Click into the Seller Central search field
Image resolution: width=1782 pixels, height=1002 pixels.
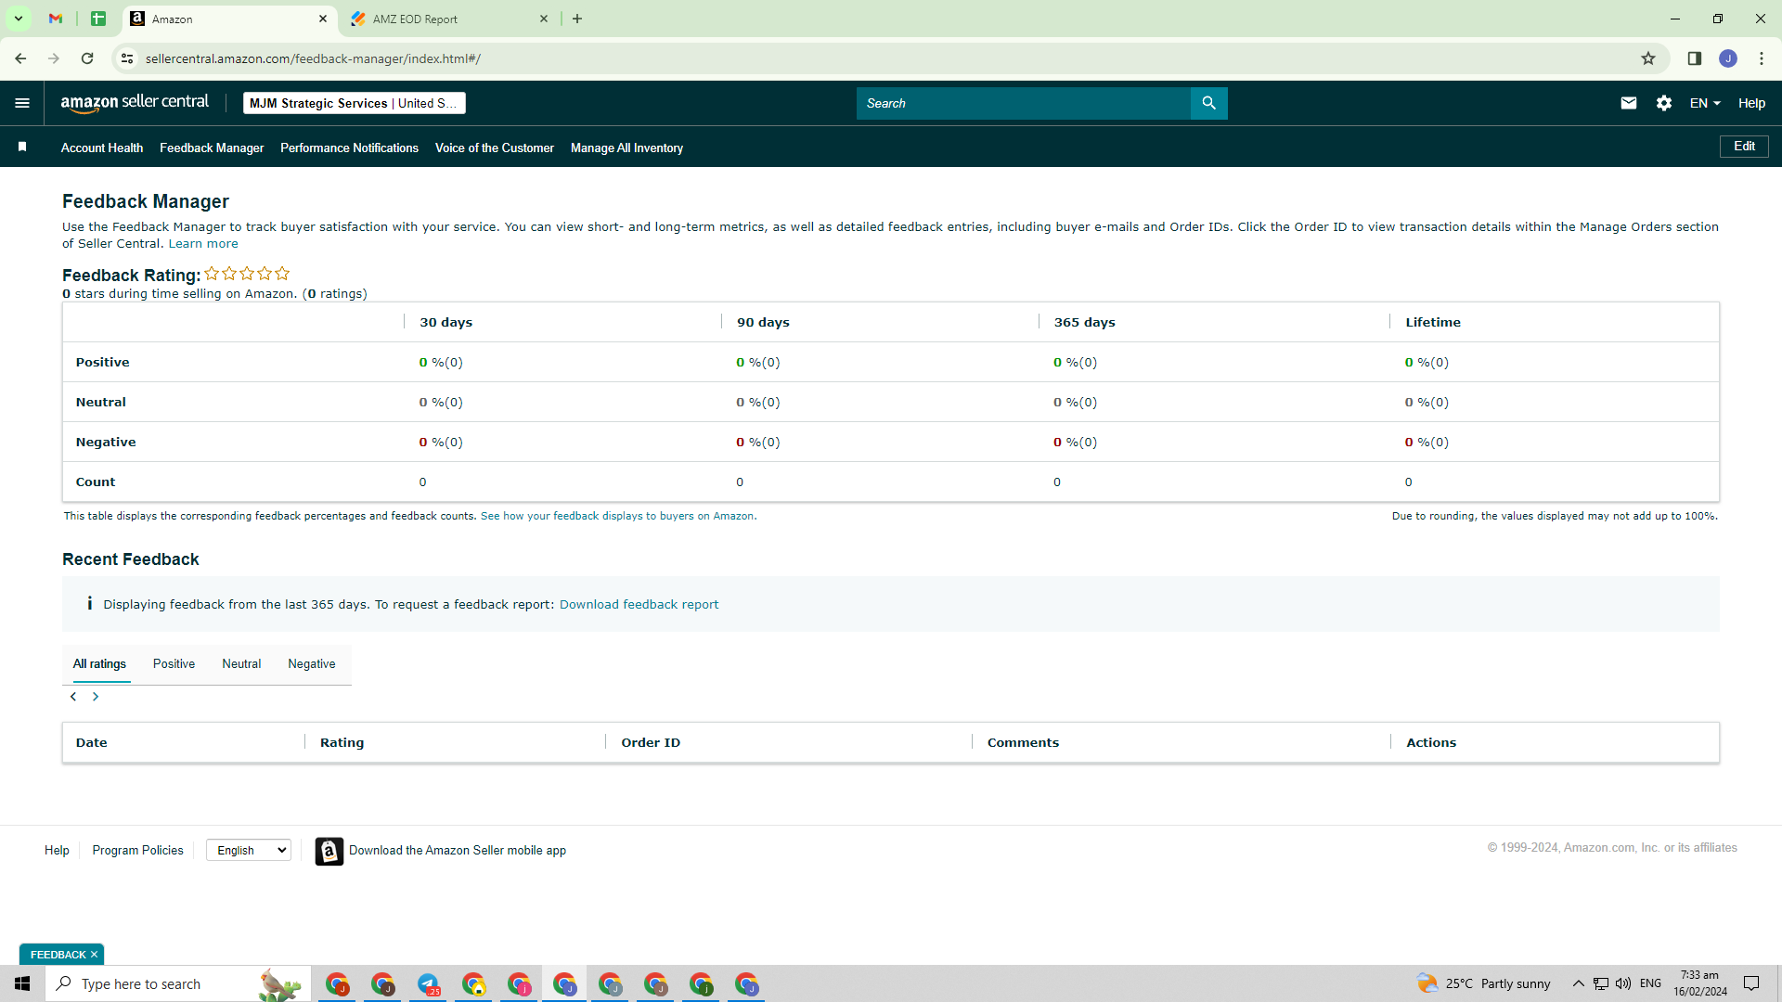click(1023, 103)
